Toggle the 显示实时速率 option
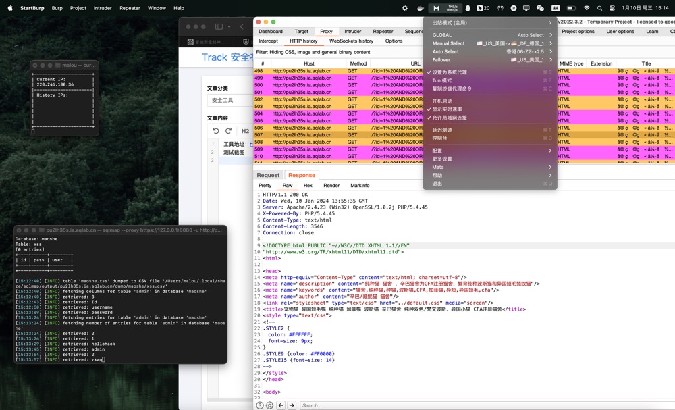The image size is (675, 410). tap(447, 109)
